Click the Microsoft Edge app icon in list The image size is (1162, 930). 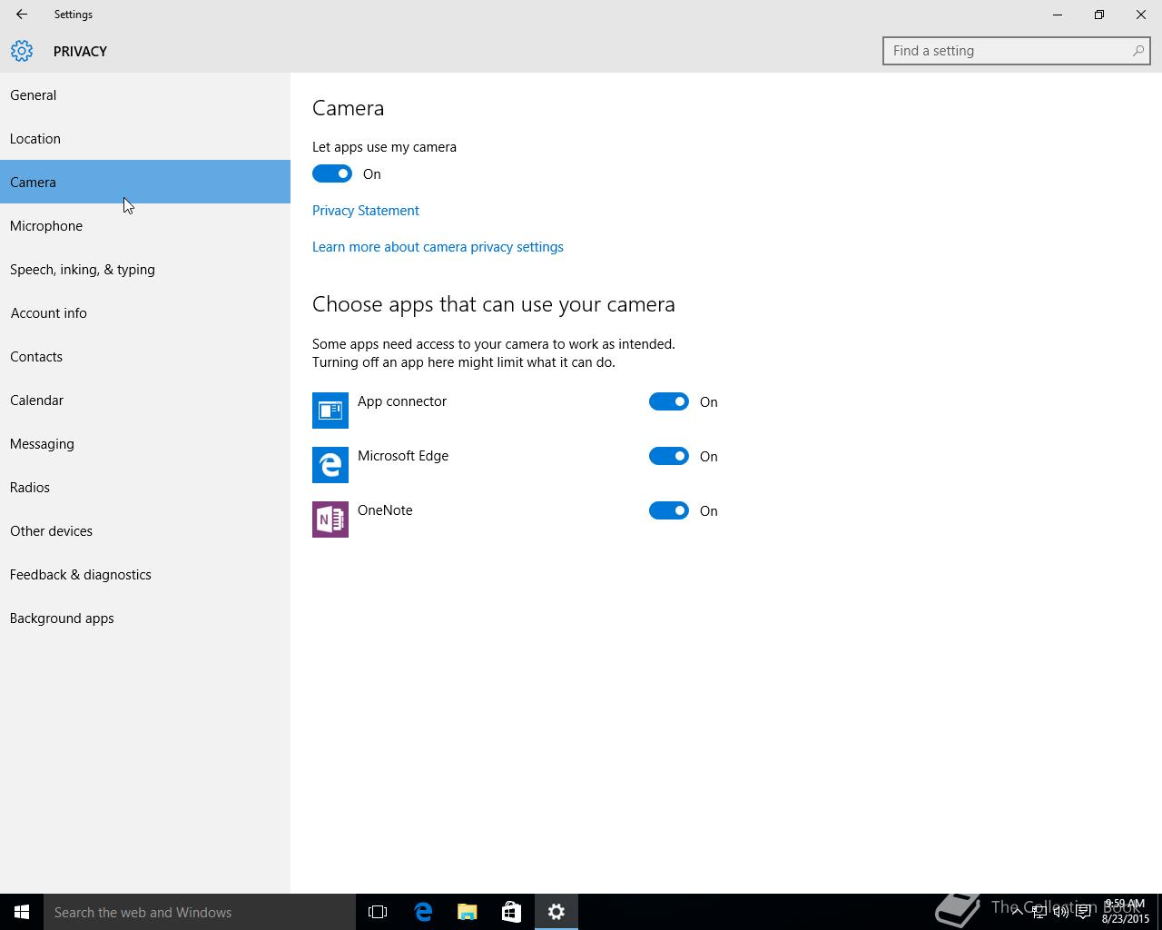pos(330,465)
